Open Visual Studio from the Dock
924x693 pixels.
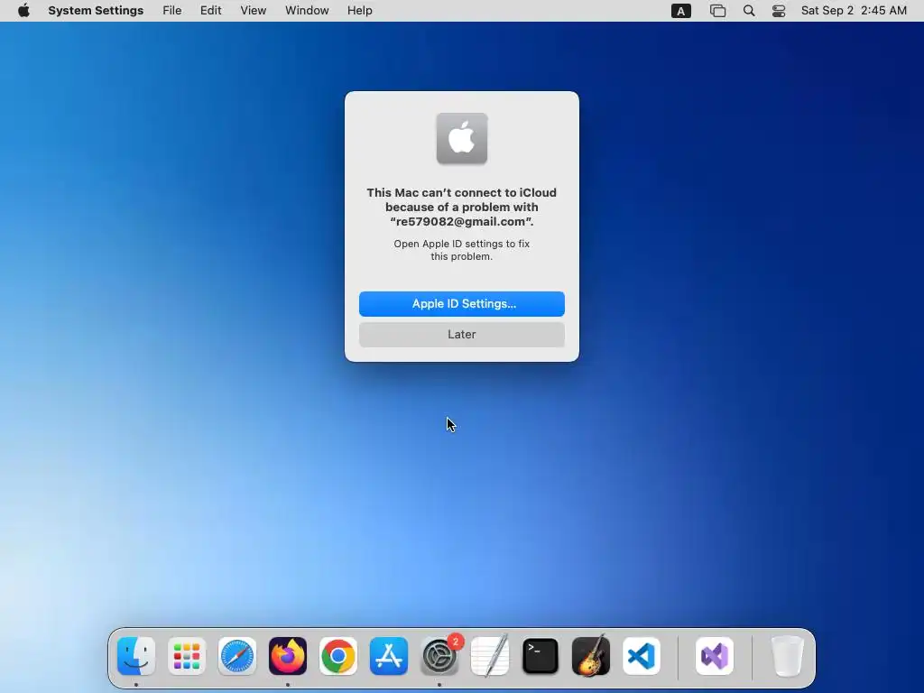(x=715, y=656)
